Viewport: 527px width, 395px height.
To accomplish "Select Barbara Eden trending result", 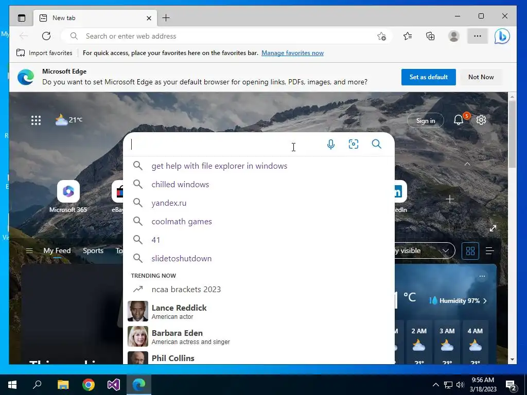I will click(259, 336).
